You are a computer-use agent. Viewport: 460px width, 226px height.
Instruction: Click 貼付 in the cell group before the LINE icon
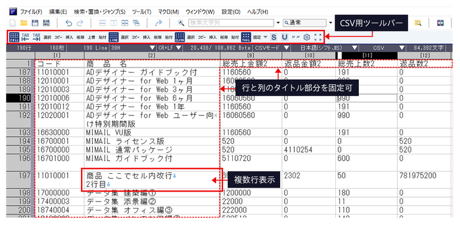[102, 37]
